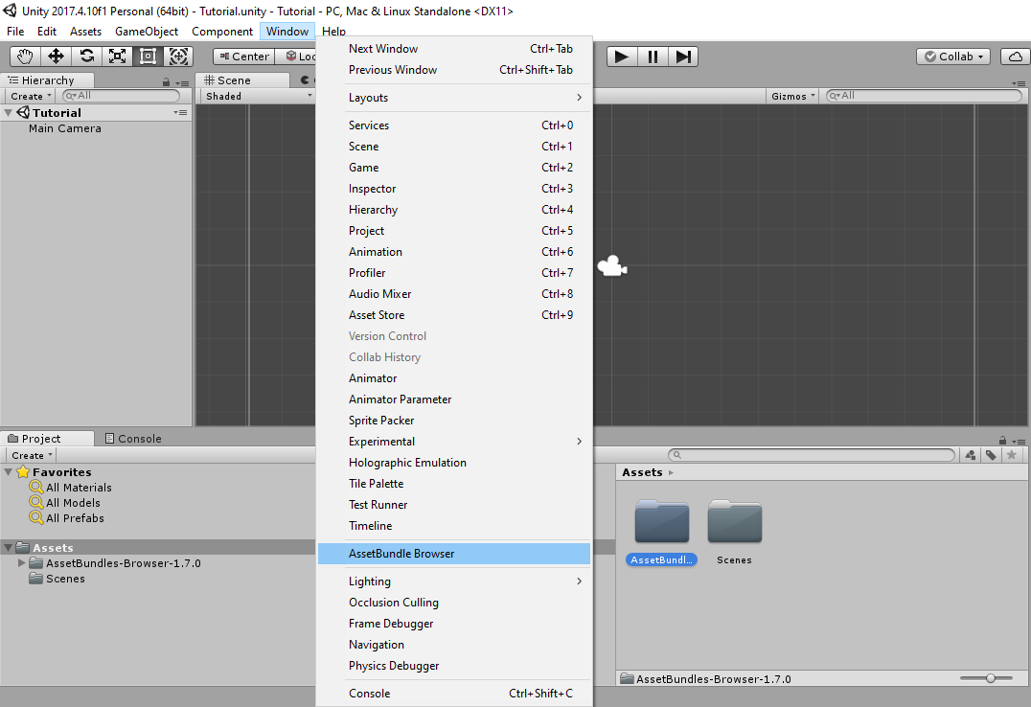
Task: Focus the Hierarchy search field
Action: (121, 96)
